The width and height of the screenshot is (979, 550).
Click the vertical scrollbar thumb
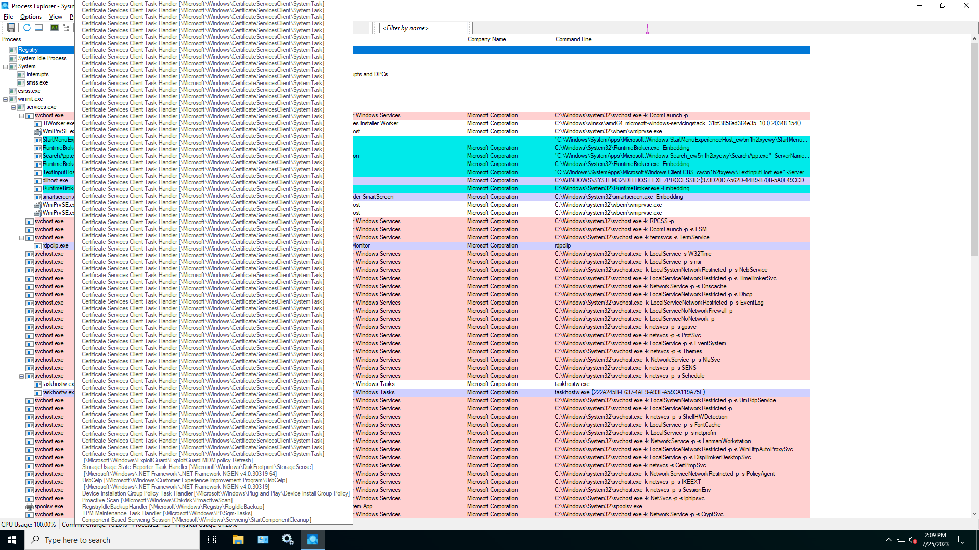coord(974,149)
